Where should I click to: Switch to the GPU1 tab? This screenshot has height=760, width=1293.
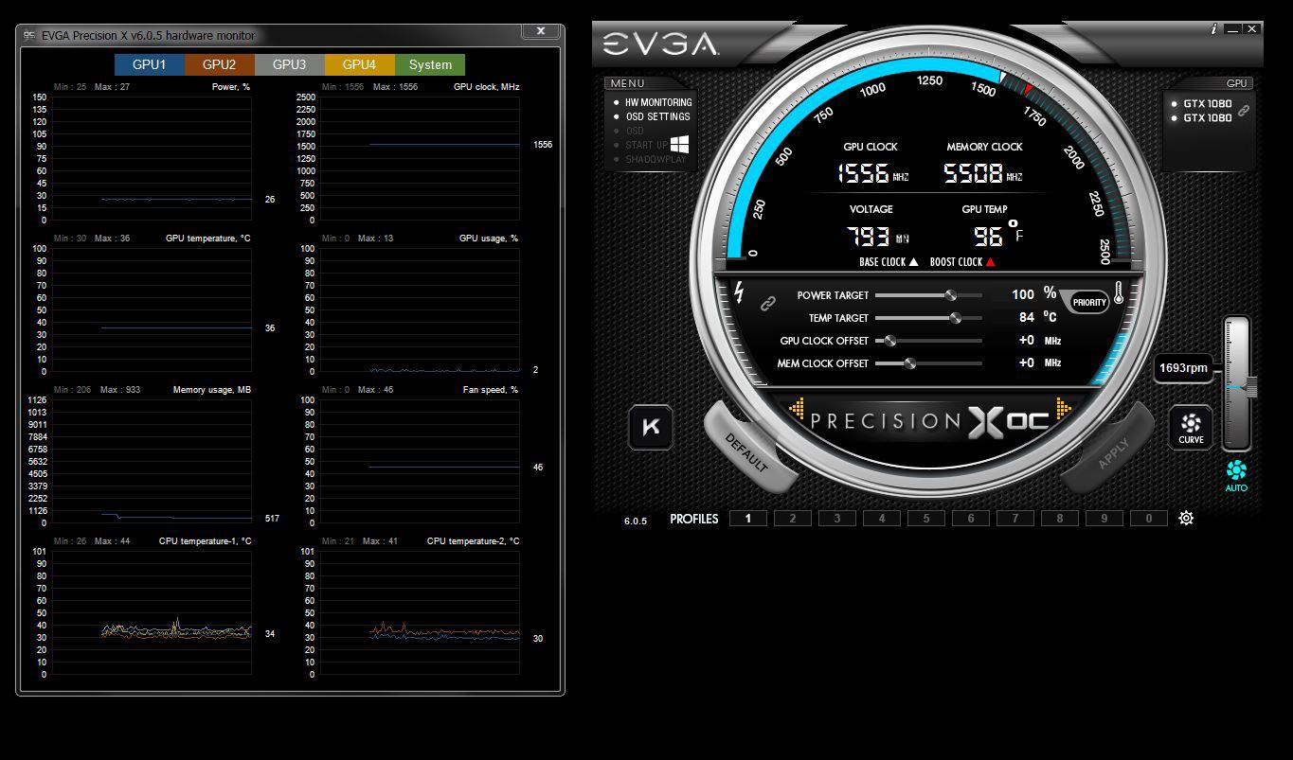(x=149, y=64)
